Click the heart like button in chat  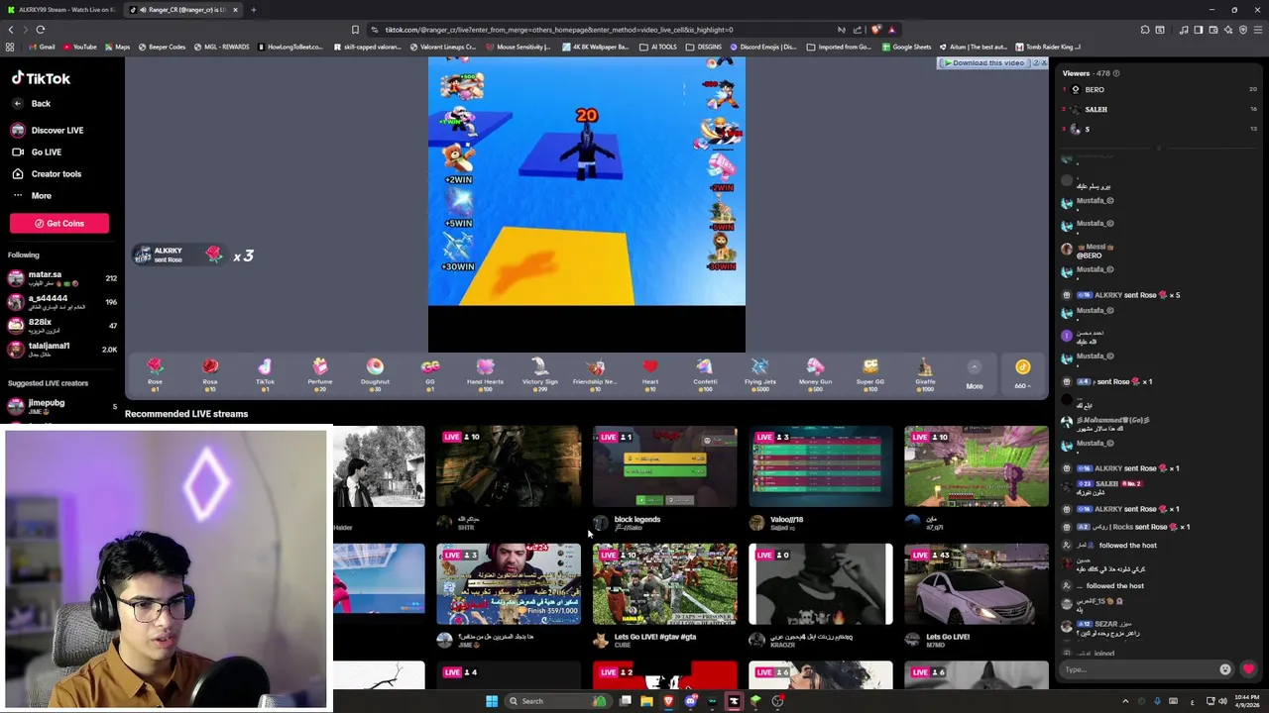pos(1248,669)
